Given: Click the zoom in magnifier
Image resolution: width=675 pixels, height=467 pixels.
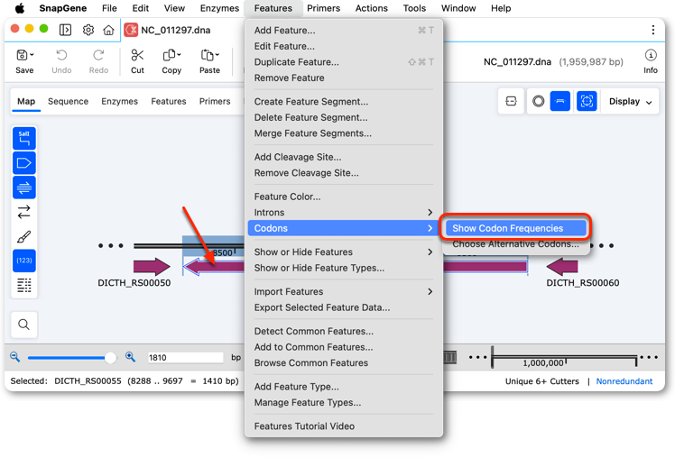Looking at the screenshot, I should pyautogui.click(x=130, y=357).
